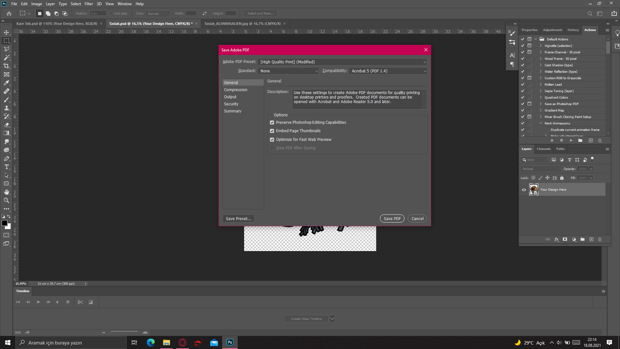Select the Clone Stamp tool

[6, 108]
